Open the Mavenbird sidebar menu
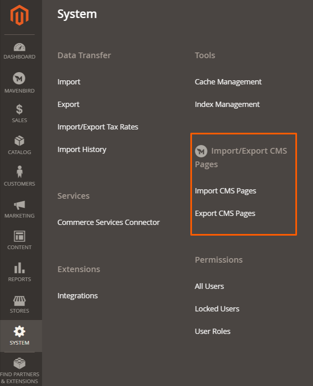 19,83
